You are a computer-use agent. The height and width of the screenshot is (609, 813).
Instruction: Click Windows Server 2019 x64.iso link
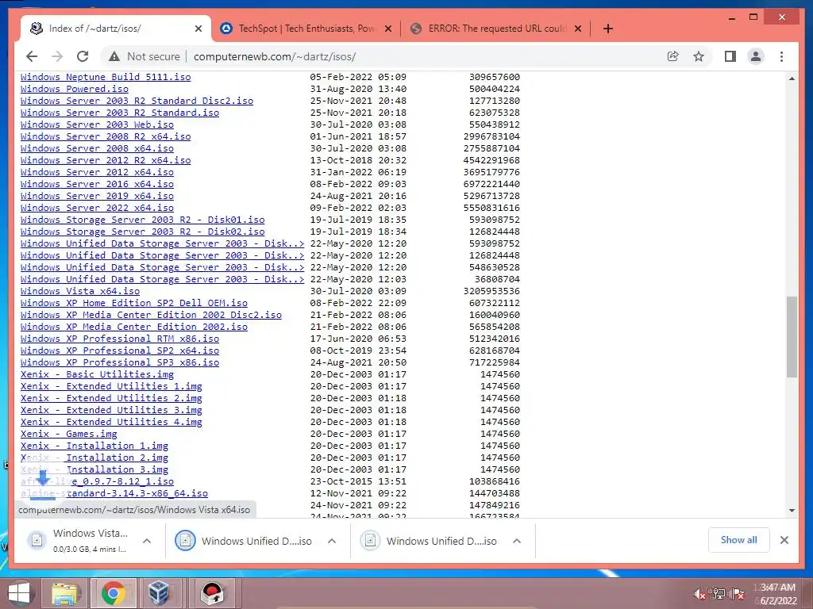click(97, 197)
